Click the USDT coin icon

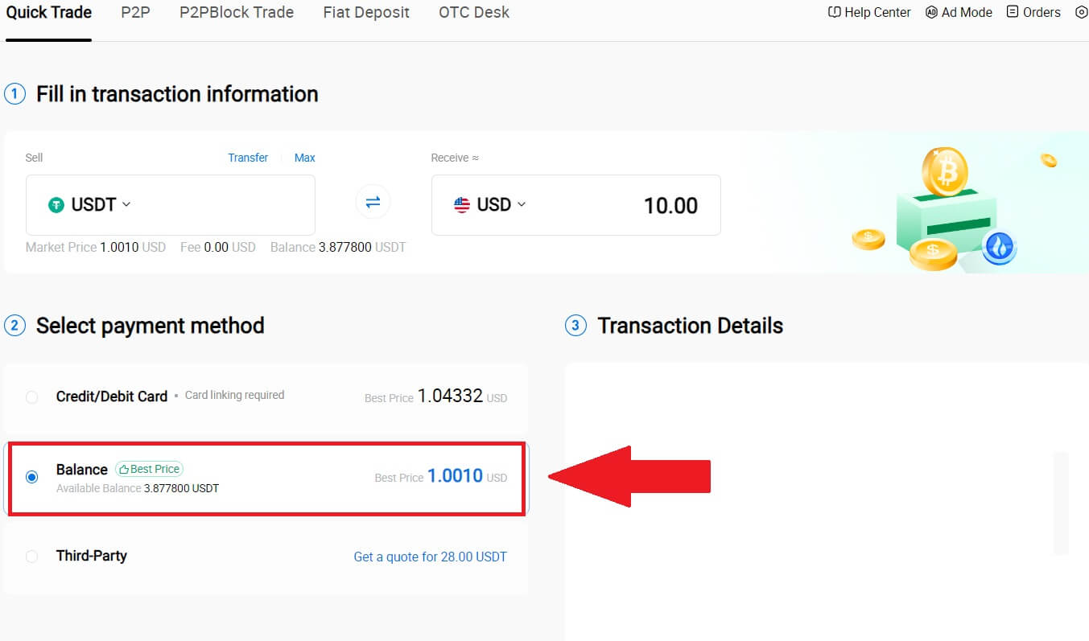55,204
